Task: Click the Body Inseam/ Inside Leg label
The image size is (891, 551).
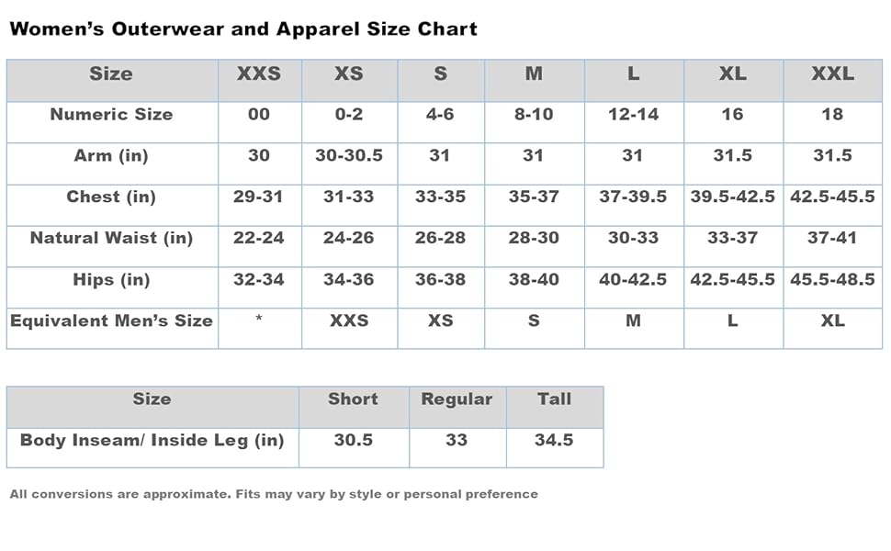Action: (152, 440)
